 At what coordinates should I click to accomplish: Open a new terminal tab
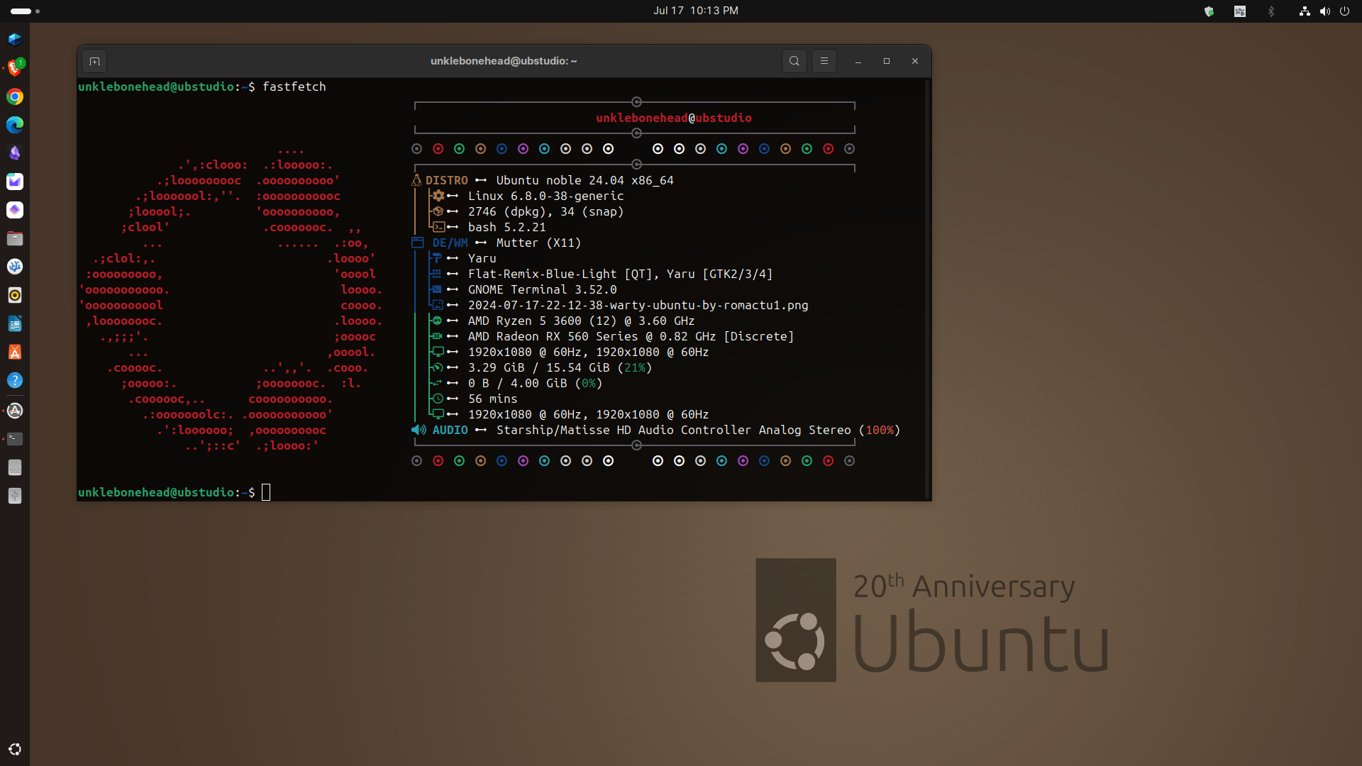pyautogui.click(x=94, y=61)
